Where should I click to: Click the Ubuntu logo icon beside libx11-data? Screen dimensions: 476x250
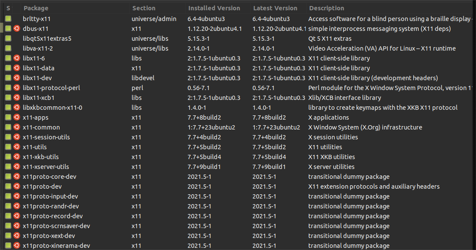pyautogui.click(x=17, y=68)
